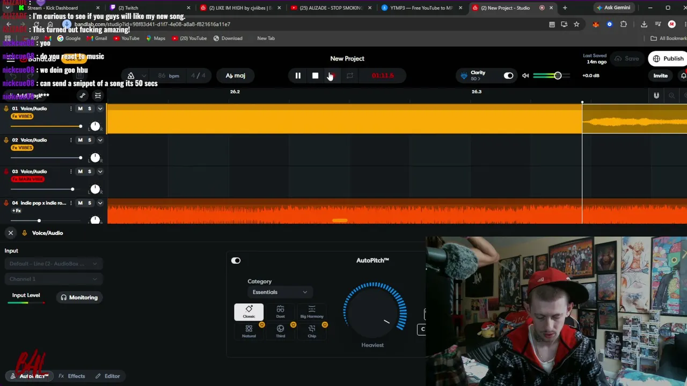Expand track 01 chevron

click(x=100, y=108)
